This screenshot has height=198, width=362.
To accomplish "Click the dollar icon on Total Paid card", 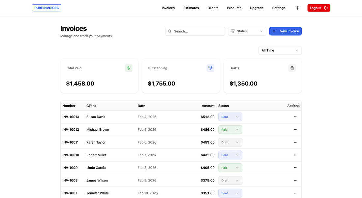I will 128,68.
